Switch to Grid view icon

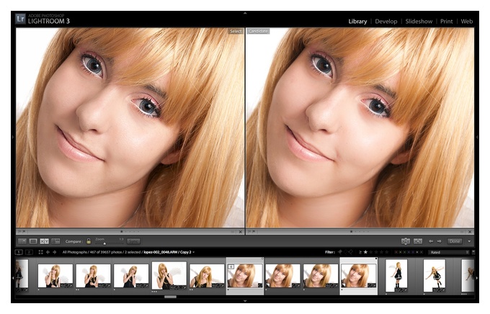(22, 241)
